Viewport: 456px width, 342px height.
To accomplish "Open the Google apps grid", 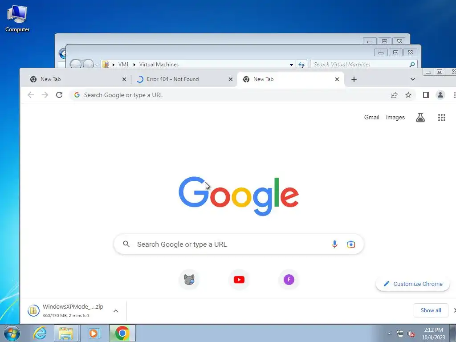I will click(442, 117).
